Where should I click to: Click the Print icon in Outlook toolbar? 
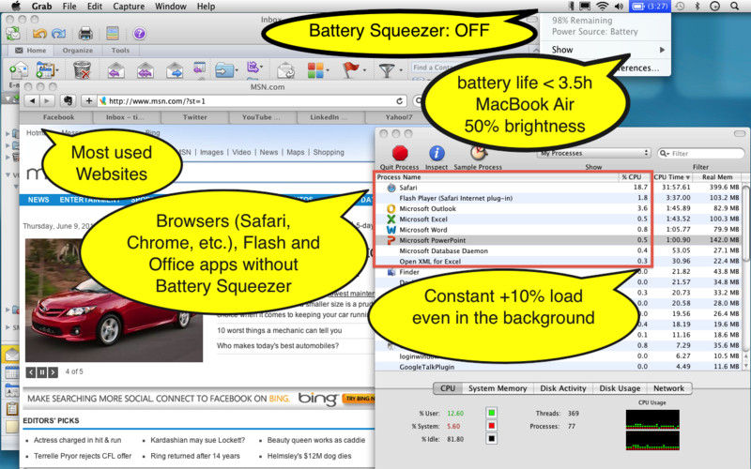click(85, 34)
